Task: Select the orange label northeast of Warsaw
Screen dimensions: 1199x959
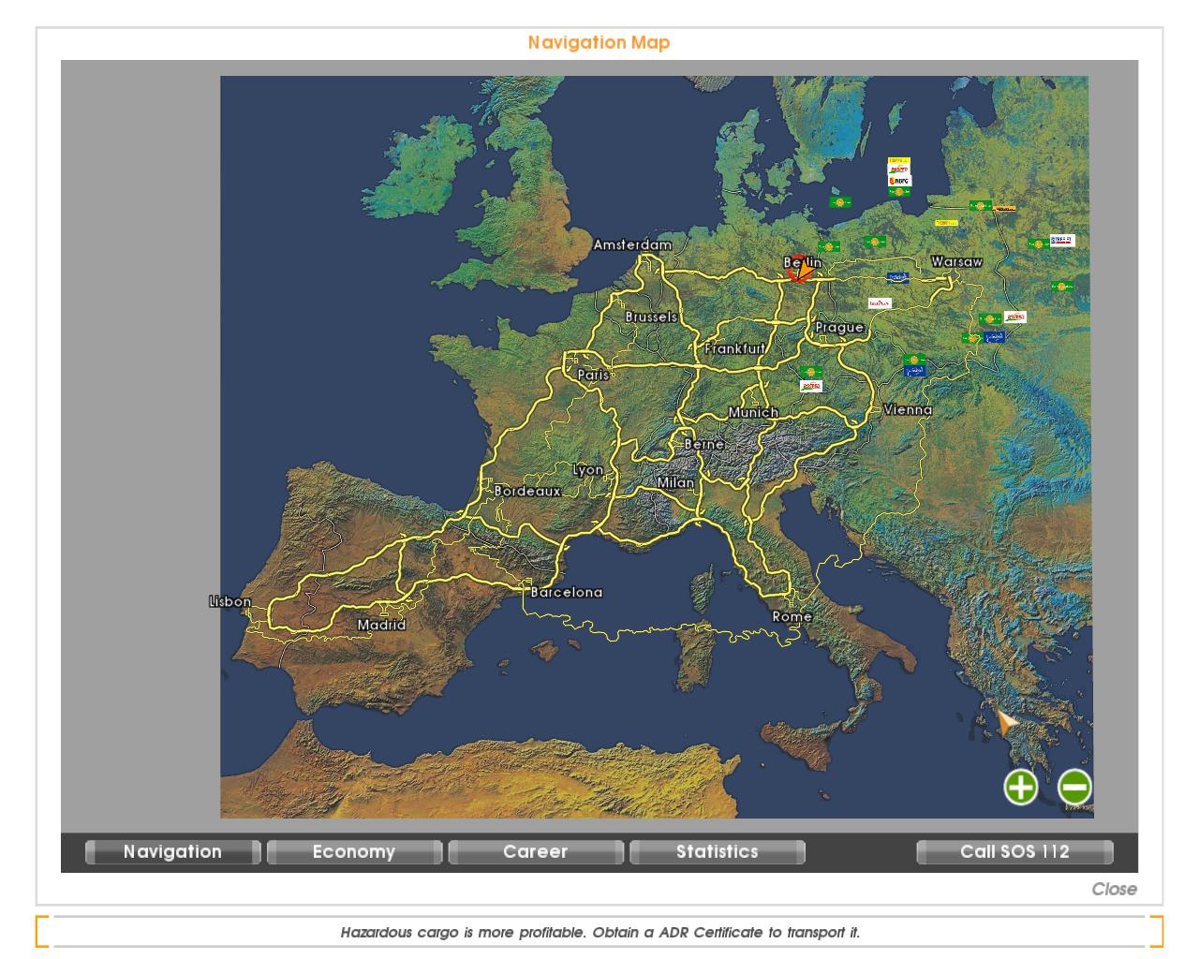Action: tap(1004, 208)
